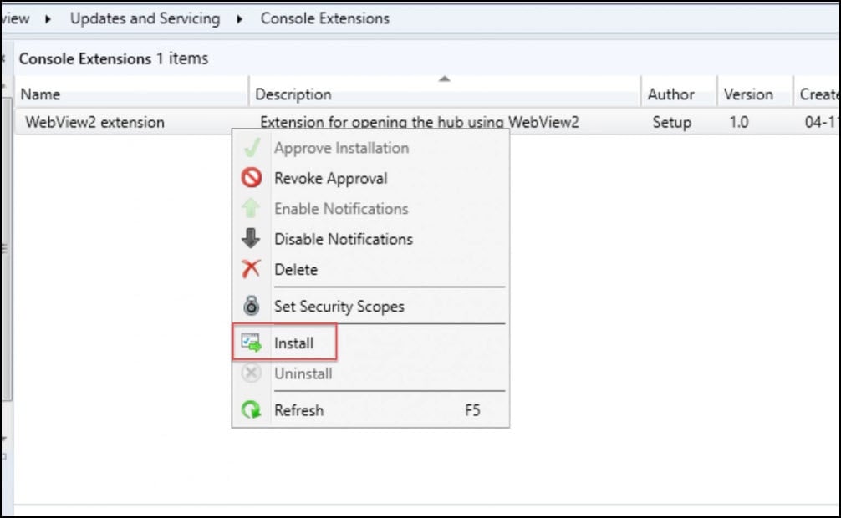Open Console Extensions breadcrumb
The image size is (841, 518).
click(325, 18)
